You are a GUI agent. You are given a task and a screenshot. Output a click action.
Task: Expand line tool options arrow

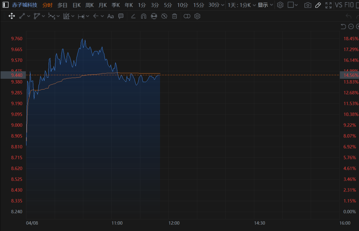tap(29, 16)
